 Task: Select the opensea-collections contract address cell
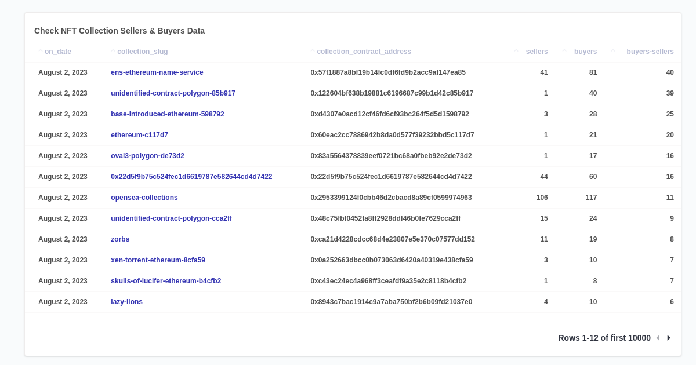[x=390, y=197]
